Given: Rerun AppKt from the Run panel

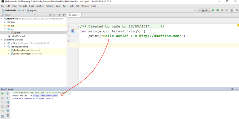Looking at the screenshot, I should [3, 93].
